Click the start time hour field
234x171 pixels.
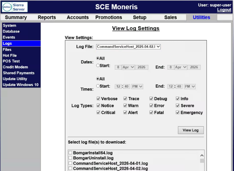tap(118, 87)
